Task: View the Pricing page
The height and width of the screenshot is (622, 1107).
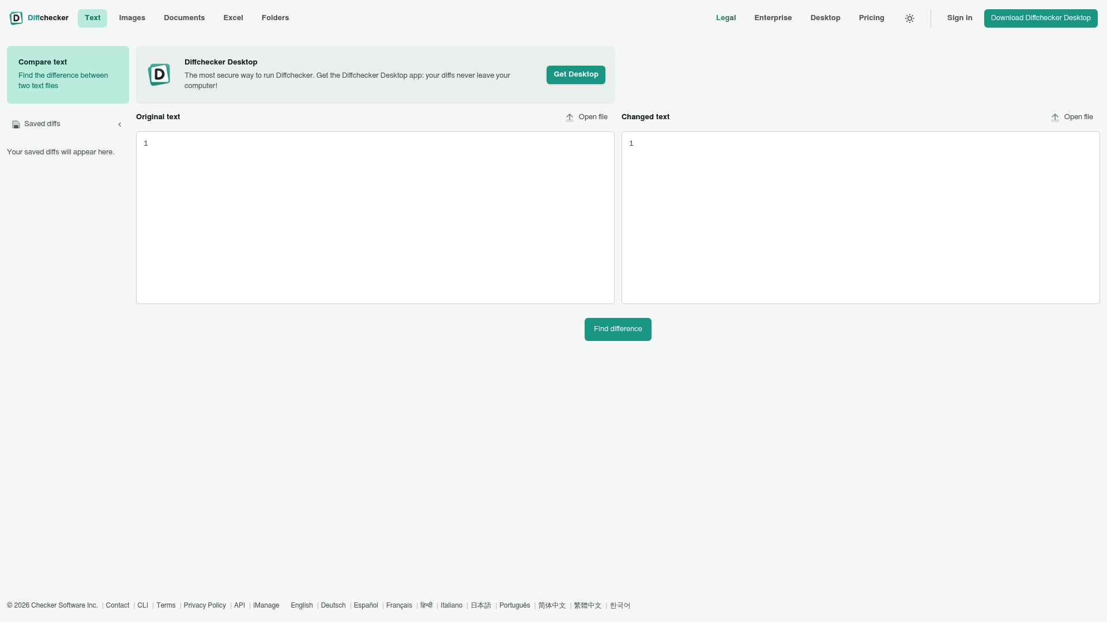Action: (872, 18)
